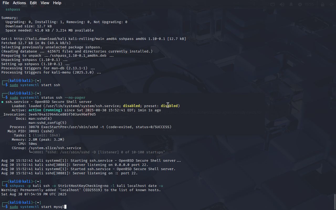Click the 'sshd: /usr/sbin/sshd -D [listener]' process line
This screenshot has height=210, width=336.
coord(99,152)
